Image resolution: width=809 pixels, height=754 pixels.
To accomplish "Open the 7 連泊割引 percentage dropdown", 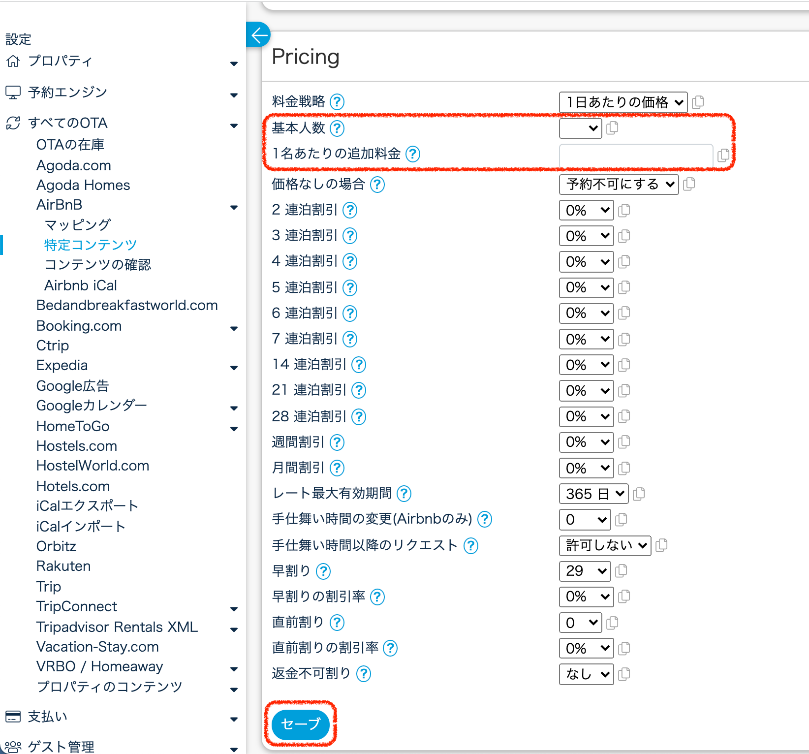I will 586,339.
